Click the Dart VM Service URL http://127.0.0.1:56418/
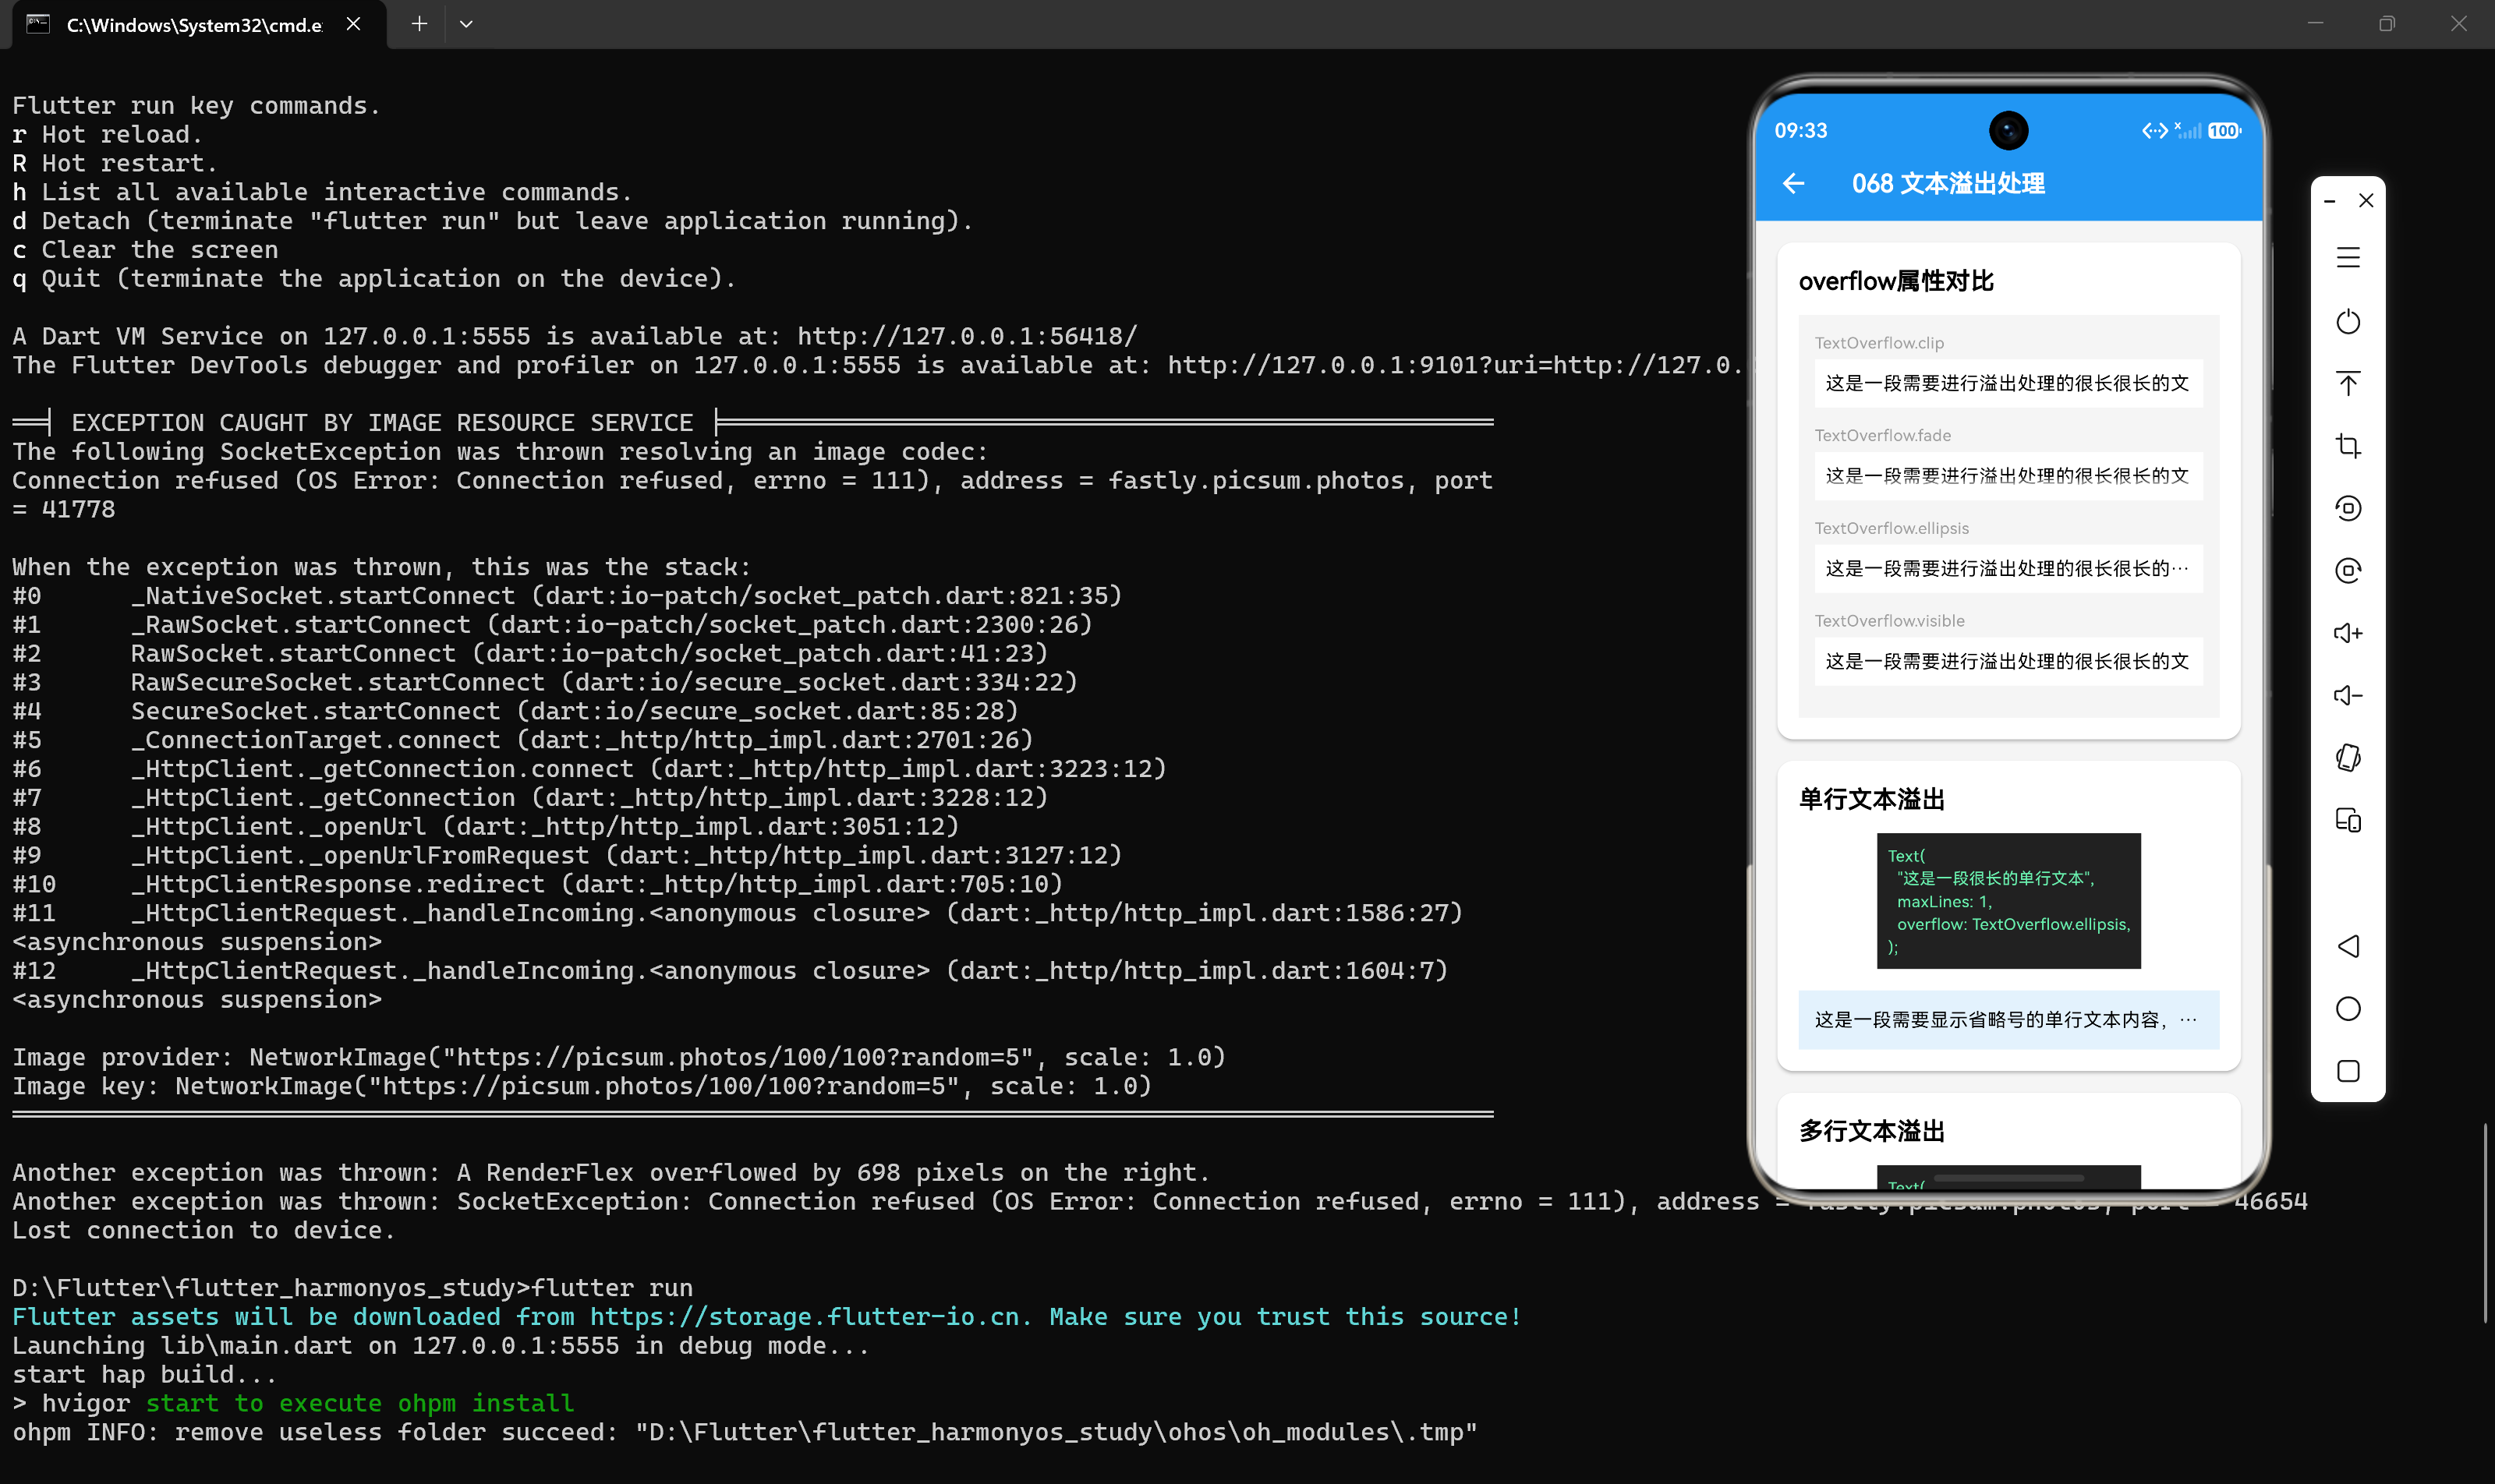Viewport: 2495px width, 1484px height. 968,337
